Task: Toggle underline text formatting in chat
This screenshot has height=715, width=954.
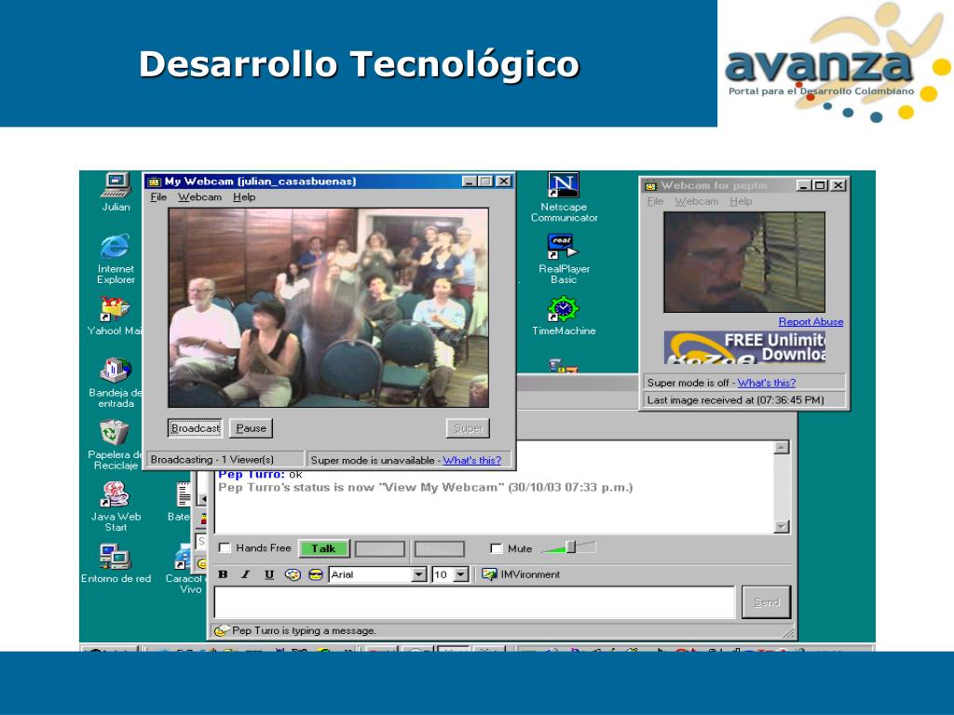Action: [269, 574]
